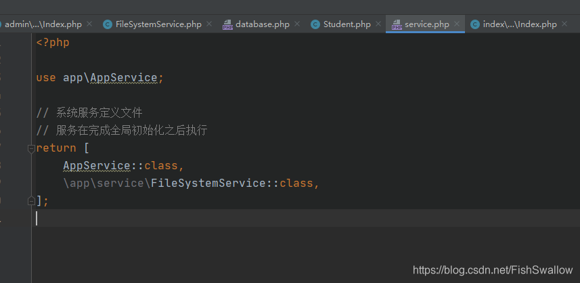This screenshot has height=283, width=580.
Task: Click the \app\service\ namespace prefix
Action: (107, 183)
